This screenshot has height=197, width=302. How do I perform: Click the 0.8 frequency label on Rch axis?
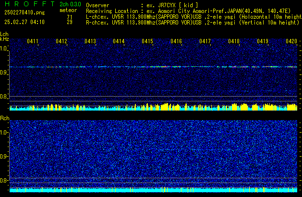point(3,180)
